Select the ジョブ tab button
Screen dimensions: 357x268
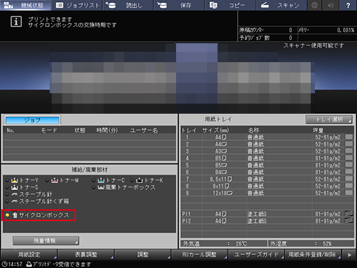[32, 120]
